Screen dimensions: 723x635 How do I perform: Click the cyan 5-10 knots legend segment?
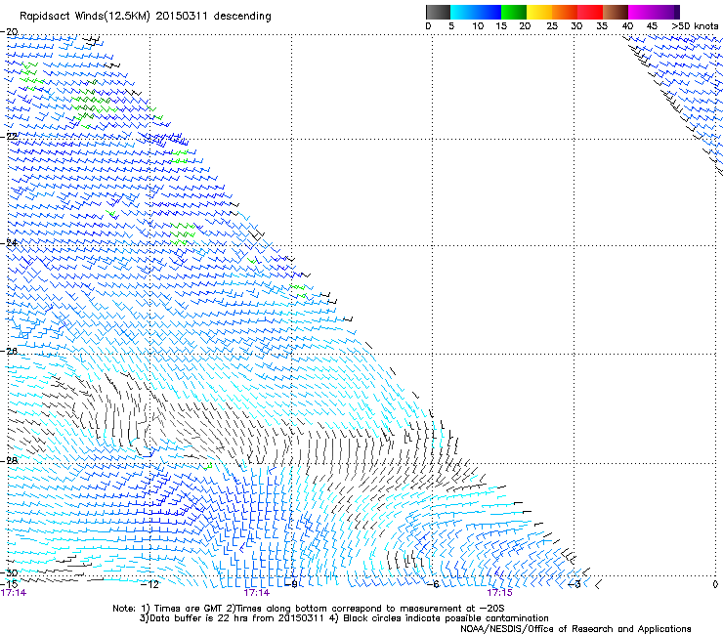463,12
